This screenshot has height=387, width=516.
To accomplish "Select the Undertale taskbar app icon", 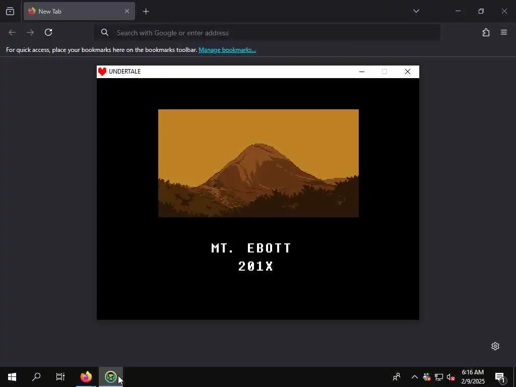I will [x=111, y=377].
